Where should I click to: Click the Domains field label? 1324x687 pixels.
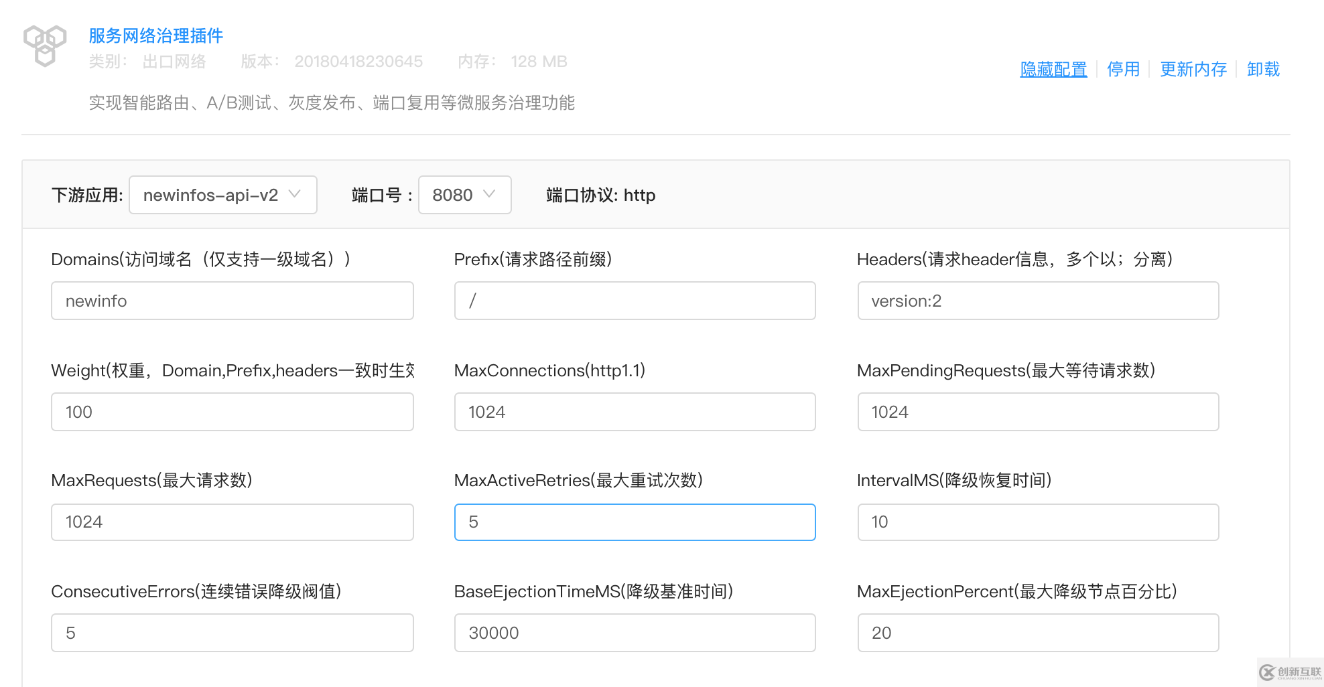201,259
